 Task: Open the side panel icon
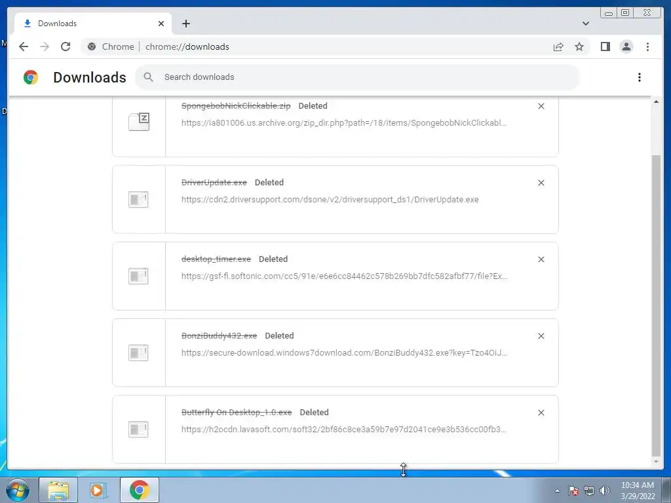point(605,47)
